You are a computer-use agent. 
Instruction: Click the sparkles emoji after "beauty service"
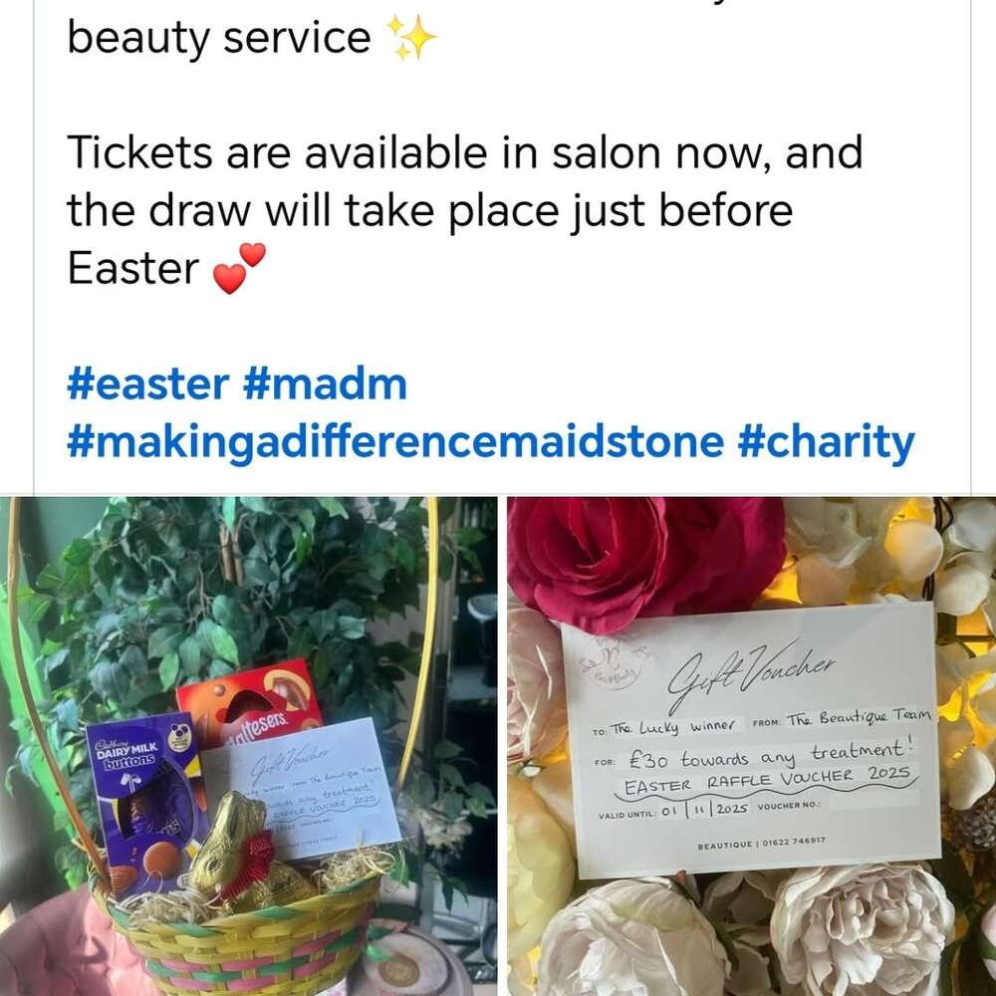tap(413, 38)
